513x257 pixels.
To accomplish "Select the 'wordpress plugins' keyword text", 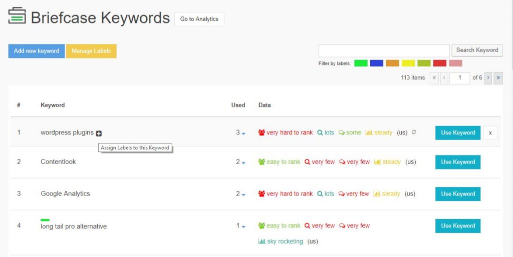I will pos(67,132).
